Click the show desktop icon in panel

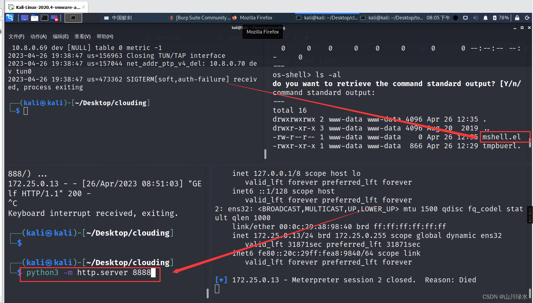(x=25, y=18)
